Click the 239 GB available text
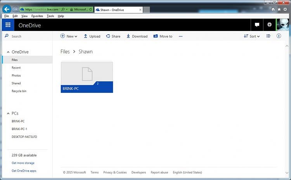The width and height of the screenshot is (291, 180). pos(24,155)
